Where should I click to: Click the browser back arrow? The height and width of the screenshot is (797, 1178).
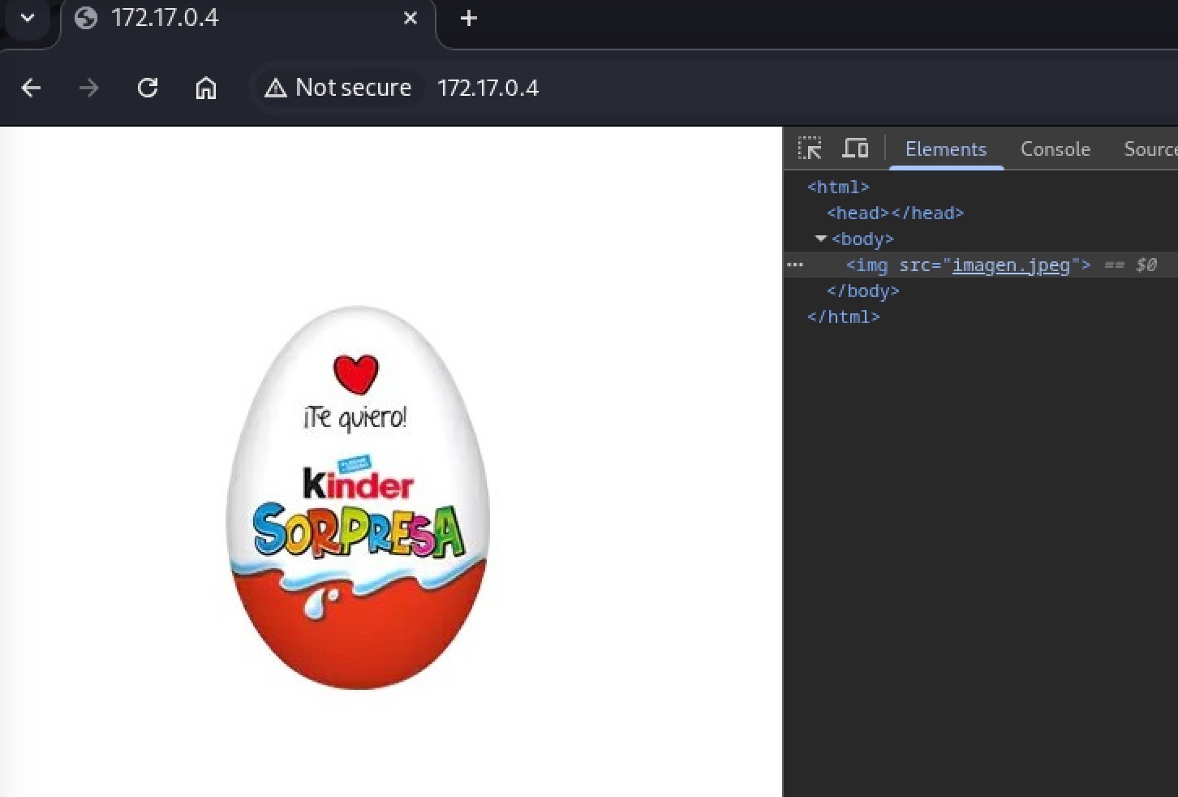31,88
